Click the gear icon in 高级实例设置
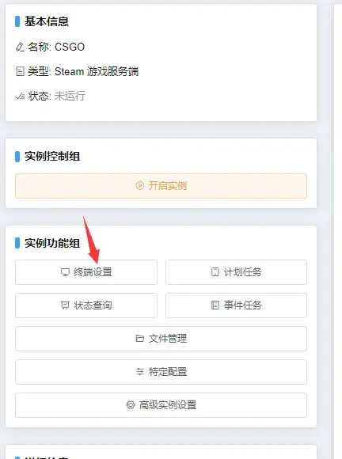The image size is (342, 459). pos(131,405)
